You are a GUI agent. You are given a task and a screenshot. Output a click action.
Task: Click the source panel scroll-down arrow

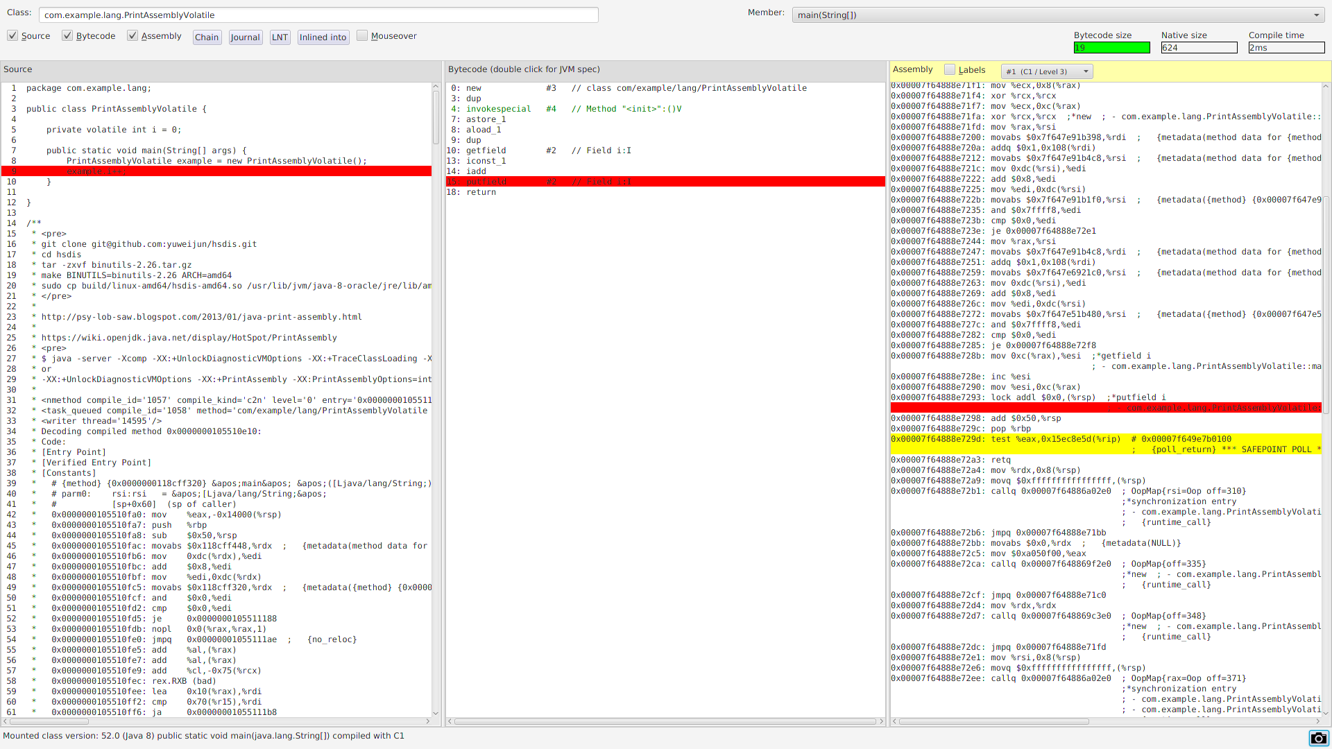436,713
